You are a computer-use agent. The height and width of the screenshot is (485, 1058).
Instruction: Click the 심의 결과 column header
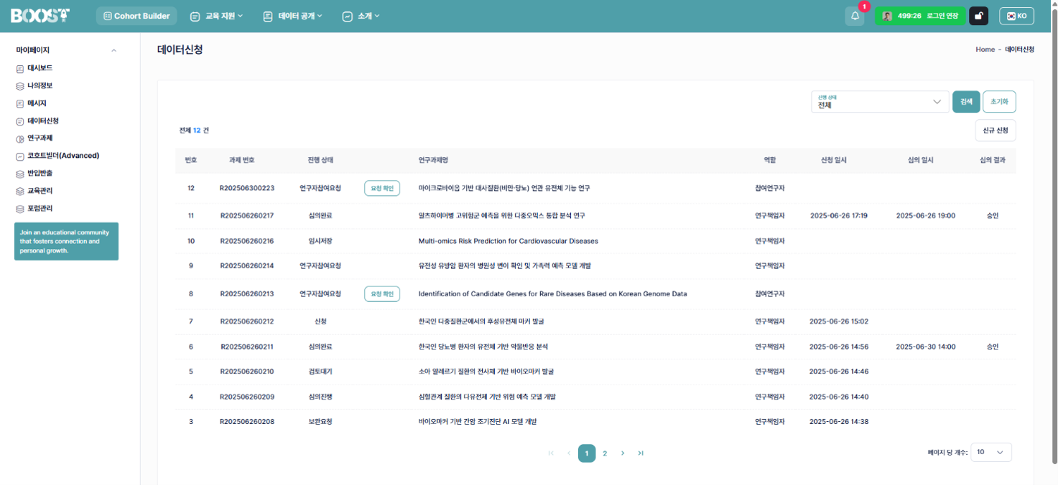993,160
